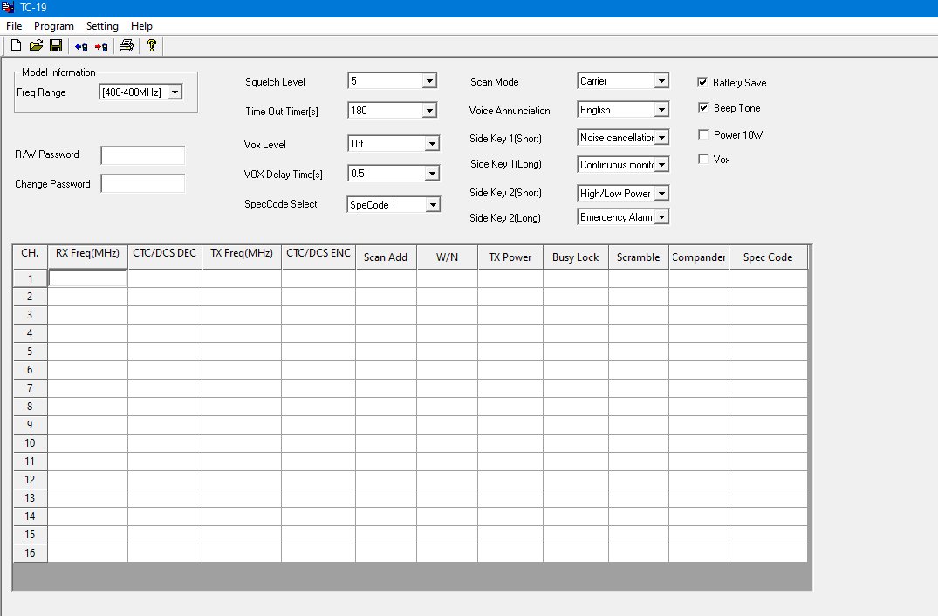
Task: Click the R/W Password input field
Action: point(142,155)
